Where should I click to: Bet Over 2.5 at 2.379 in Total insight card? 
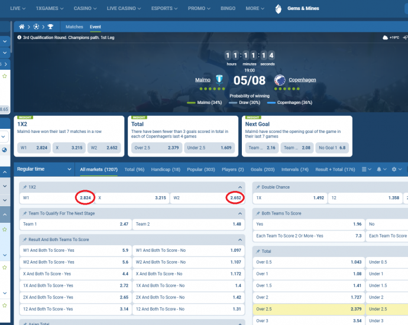157,148
